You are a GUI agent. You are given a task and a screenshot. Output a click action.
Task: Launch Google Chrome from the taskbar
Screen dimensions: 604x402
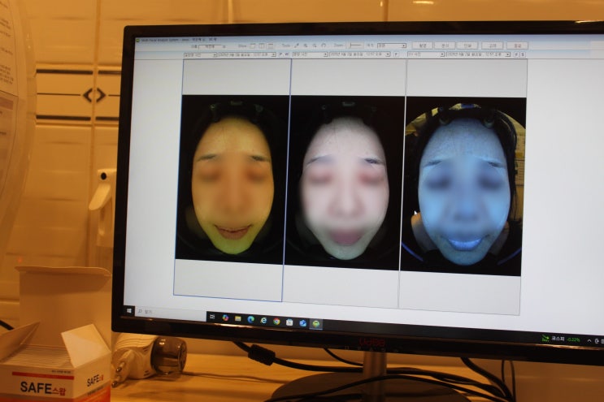click(276, 322)
